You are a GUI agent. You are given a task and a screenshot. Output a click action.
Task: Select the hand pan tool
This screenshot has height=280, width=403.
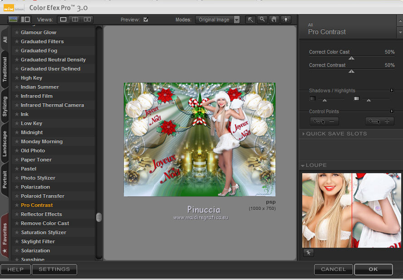pyautogui.click(x=274, y=20)
